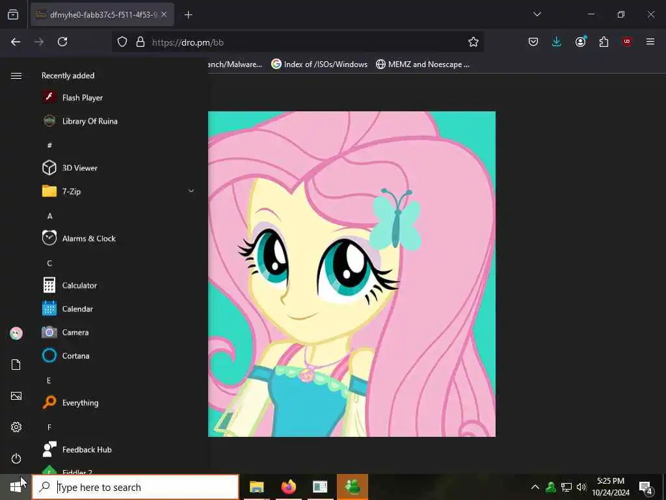Switch to the dfmyhe0-fabb37c5 tab
This screenshot has height=500, width=666.
pos(101,15)
